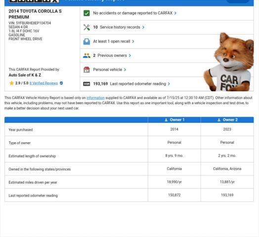Select the Owner 2 column header
This screenshot has width=259, height=237.
227,120
